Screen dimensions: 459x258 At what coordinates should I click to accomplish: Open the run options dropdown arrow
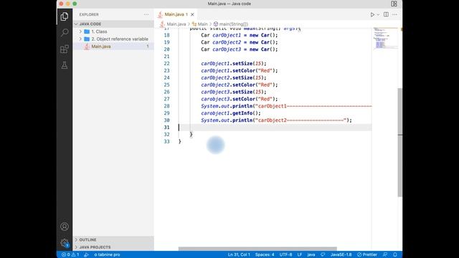[x=378, y=14]
